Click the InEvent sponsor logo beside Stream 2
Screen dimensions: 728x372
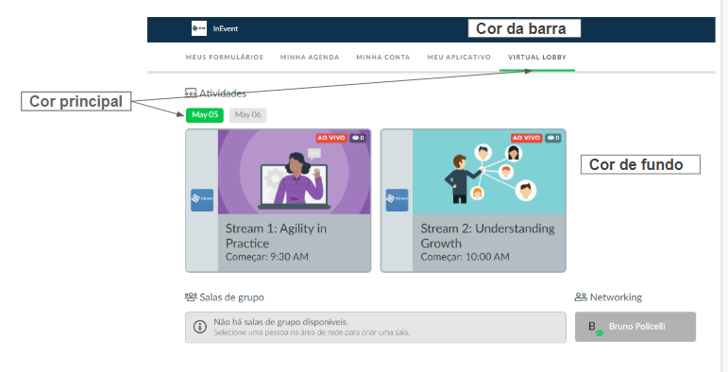coord(397,200)
